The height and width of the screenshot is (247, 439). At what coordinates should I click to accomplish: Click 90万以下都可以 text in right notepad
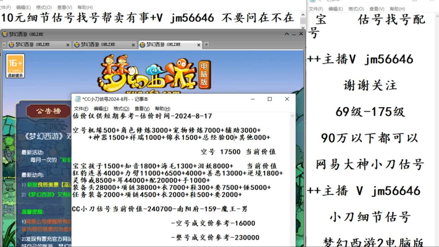[x=370, y=138]
